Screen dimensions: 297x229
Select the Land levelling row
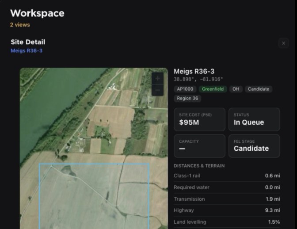pos(227,222)
